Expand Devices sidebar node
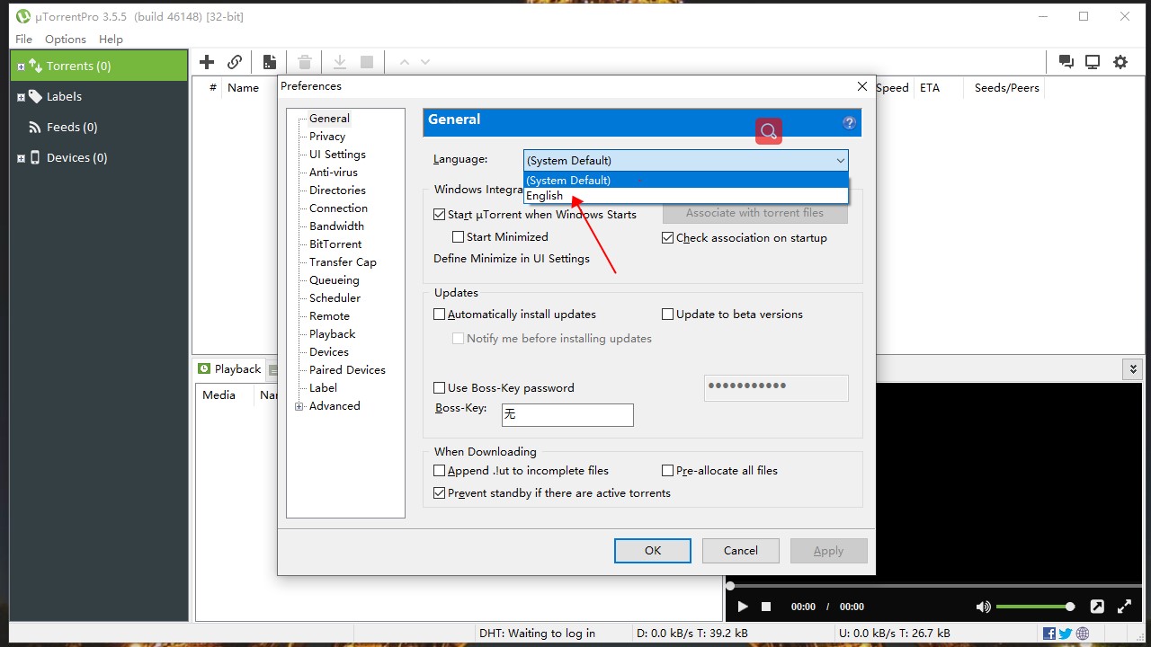 click(x=22, y=158)
